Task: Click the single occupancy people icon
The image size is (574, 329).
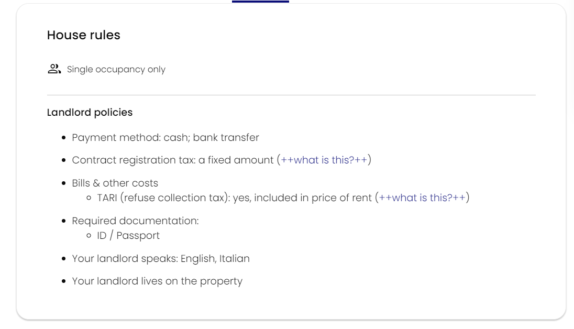Action: point(54,69)
